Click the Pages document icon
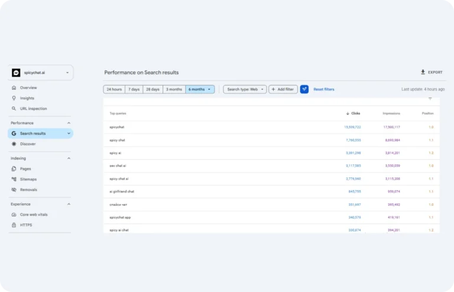 (x=14, y=168)
